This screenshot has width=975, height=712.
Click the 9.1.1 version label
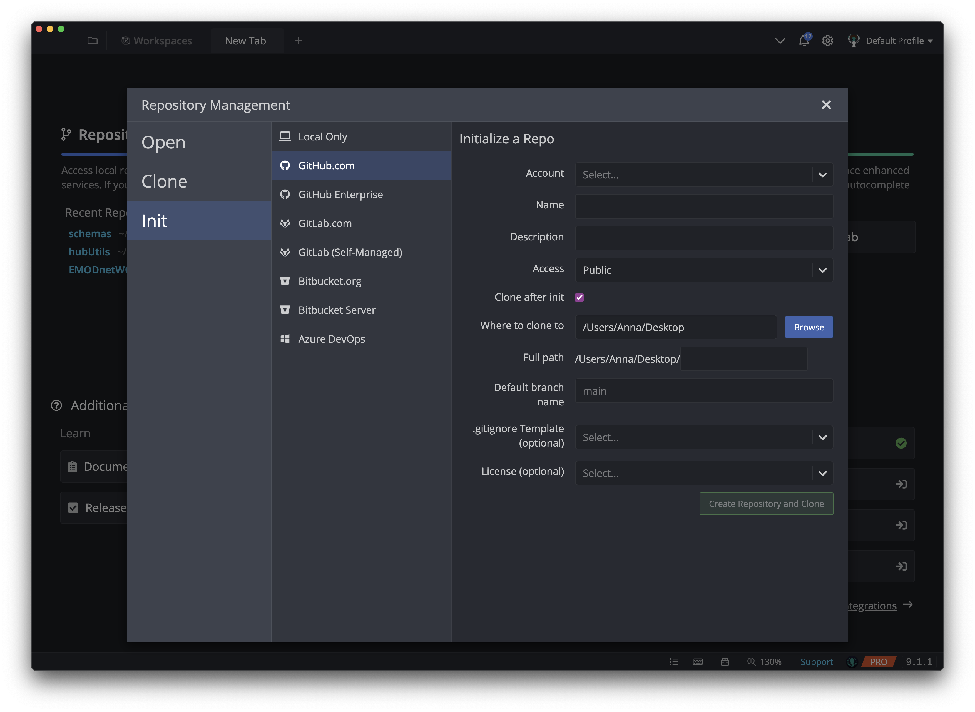(919, 662)
